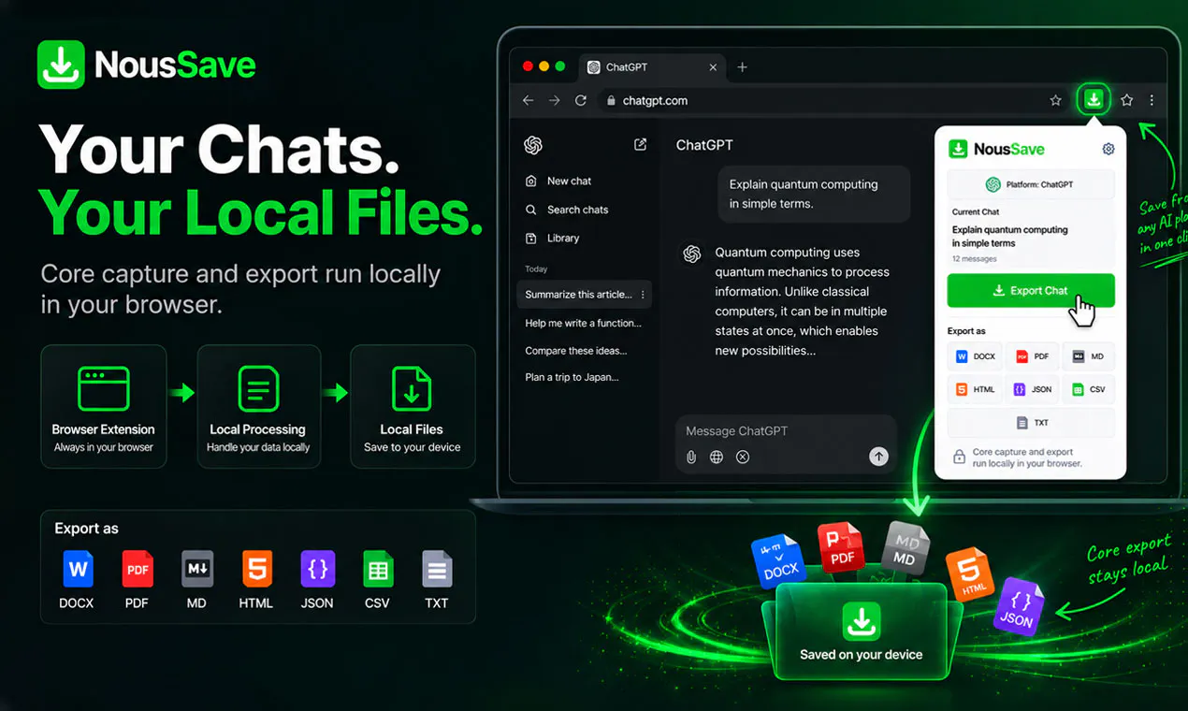Open options dots next to Summarize this article

click(643, 295)
